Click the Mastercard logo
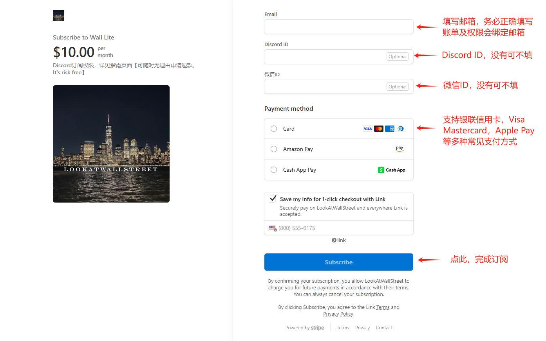546x341 pixels. tap(379, 129)
